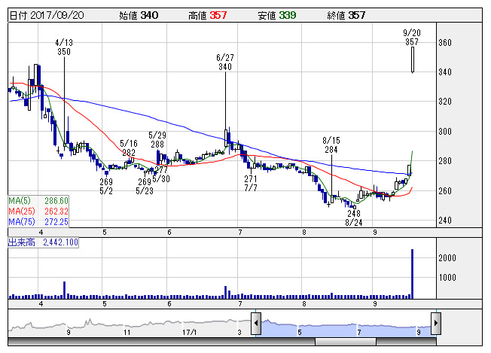Click the high price value 357 in header

tap(218, 15)
